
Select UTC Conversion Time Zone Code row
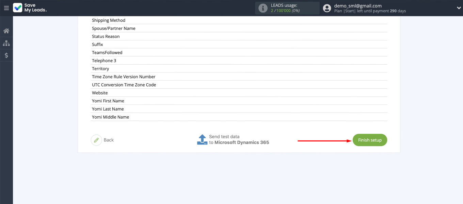[x=239, y=85]
